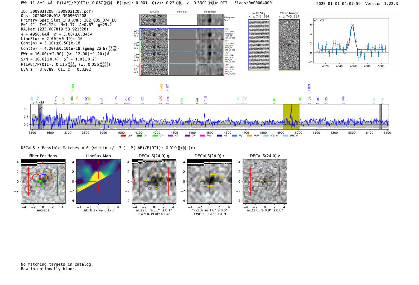Open the DECaLS z-band cutout
The width and height of the screenshot is (419, 285).
pos(265,182)
